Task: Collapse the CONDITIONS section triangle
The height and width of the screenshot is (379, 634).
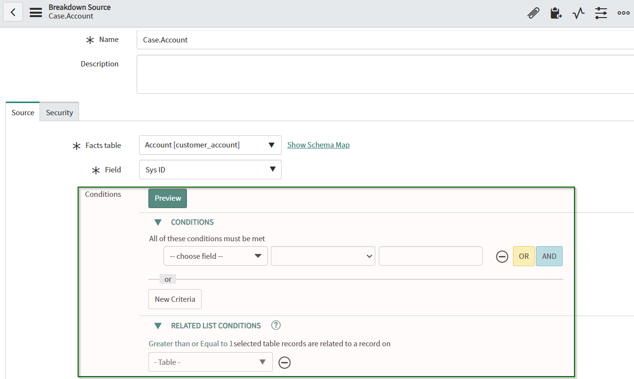Action: pos(158,222)
